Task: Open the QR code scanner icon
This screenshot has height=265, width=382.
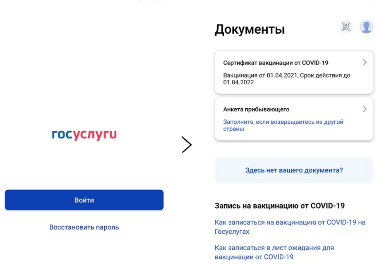Action: click(x=346, y=27)
